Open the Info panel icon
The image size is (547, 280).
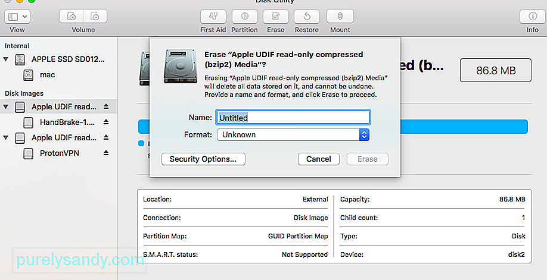click(532, 17)
